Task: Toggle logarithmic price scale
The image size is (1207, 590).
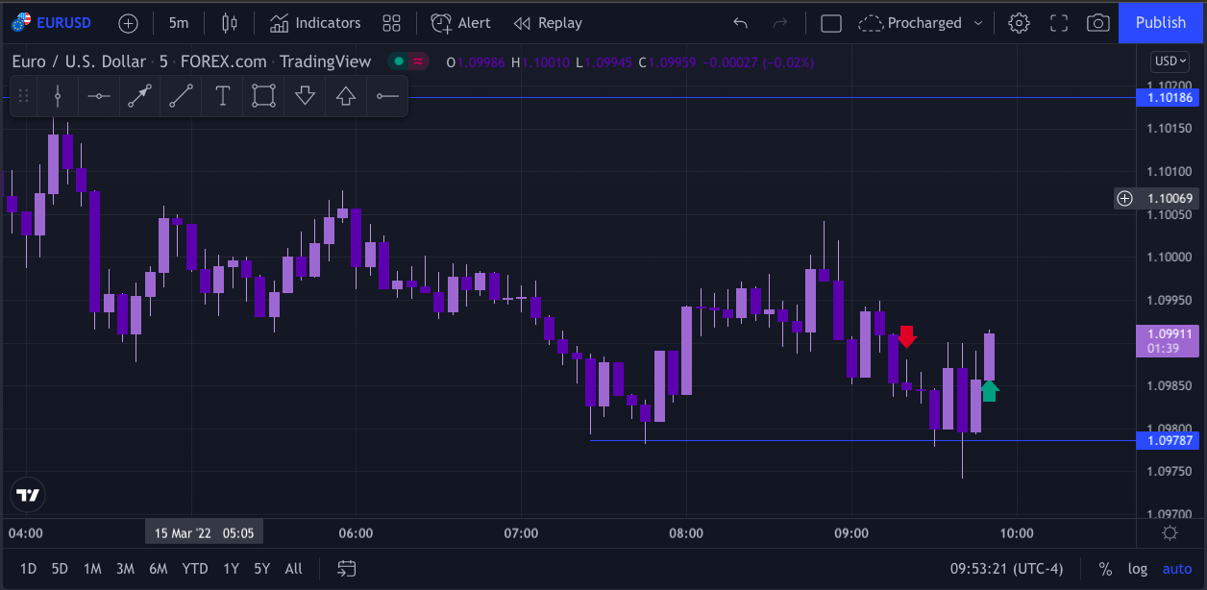Action: [1138, 568]
